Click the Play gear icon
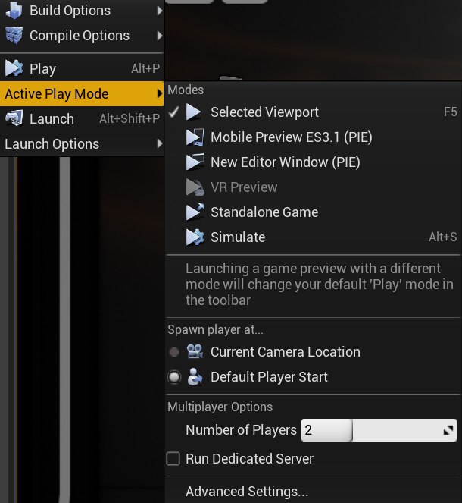This screenshot has height=503, width=462. tap(14, 68)
